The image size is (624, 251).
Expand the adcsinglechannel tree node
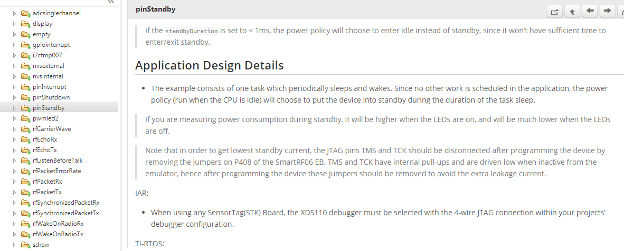pyautogui.click(x=15, y=13)
